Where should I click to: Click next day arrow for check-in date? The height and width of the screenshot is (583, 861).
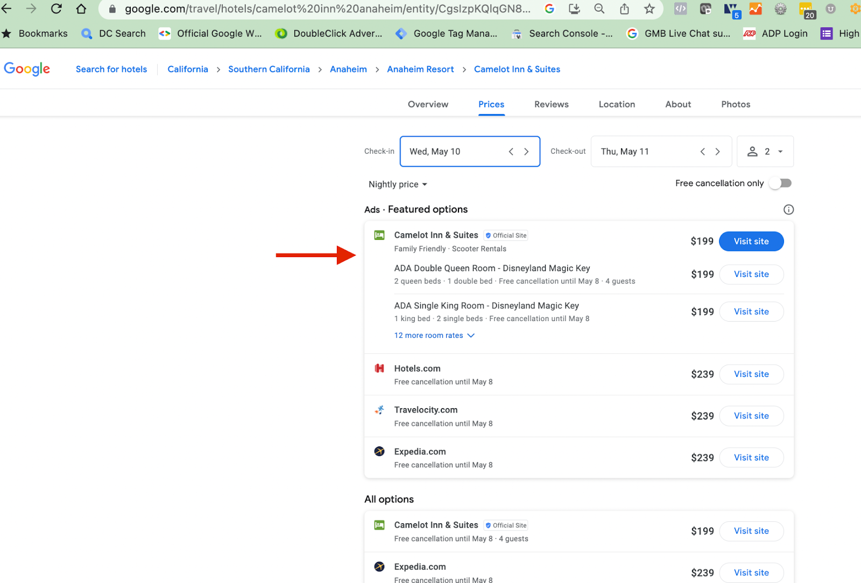(x=526, y=152)
